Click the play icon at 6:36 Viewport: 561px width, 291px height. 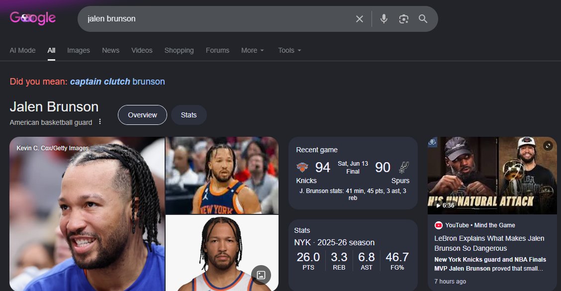pyautogui.click(x=438, y=205)
